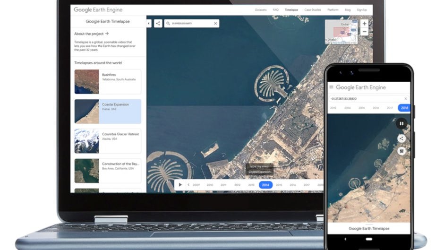This screenshot has width=444, height=250.
Task: Zoom out the laptop map with minus button
Action: tap(365, 32)
